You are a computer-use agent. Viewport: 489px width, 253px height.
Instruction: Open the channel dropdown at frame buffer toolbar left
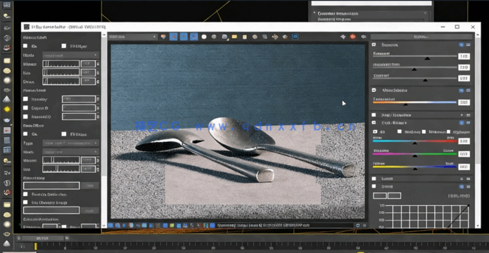point(132,37)
